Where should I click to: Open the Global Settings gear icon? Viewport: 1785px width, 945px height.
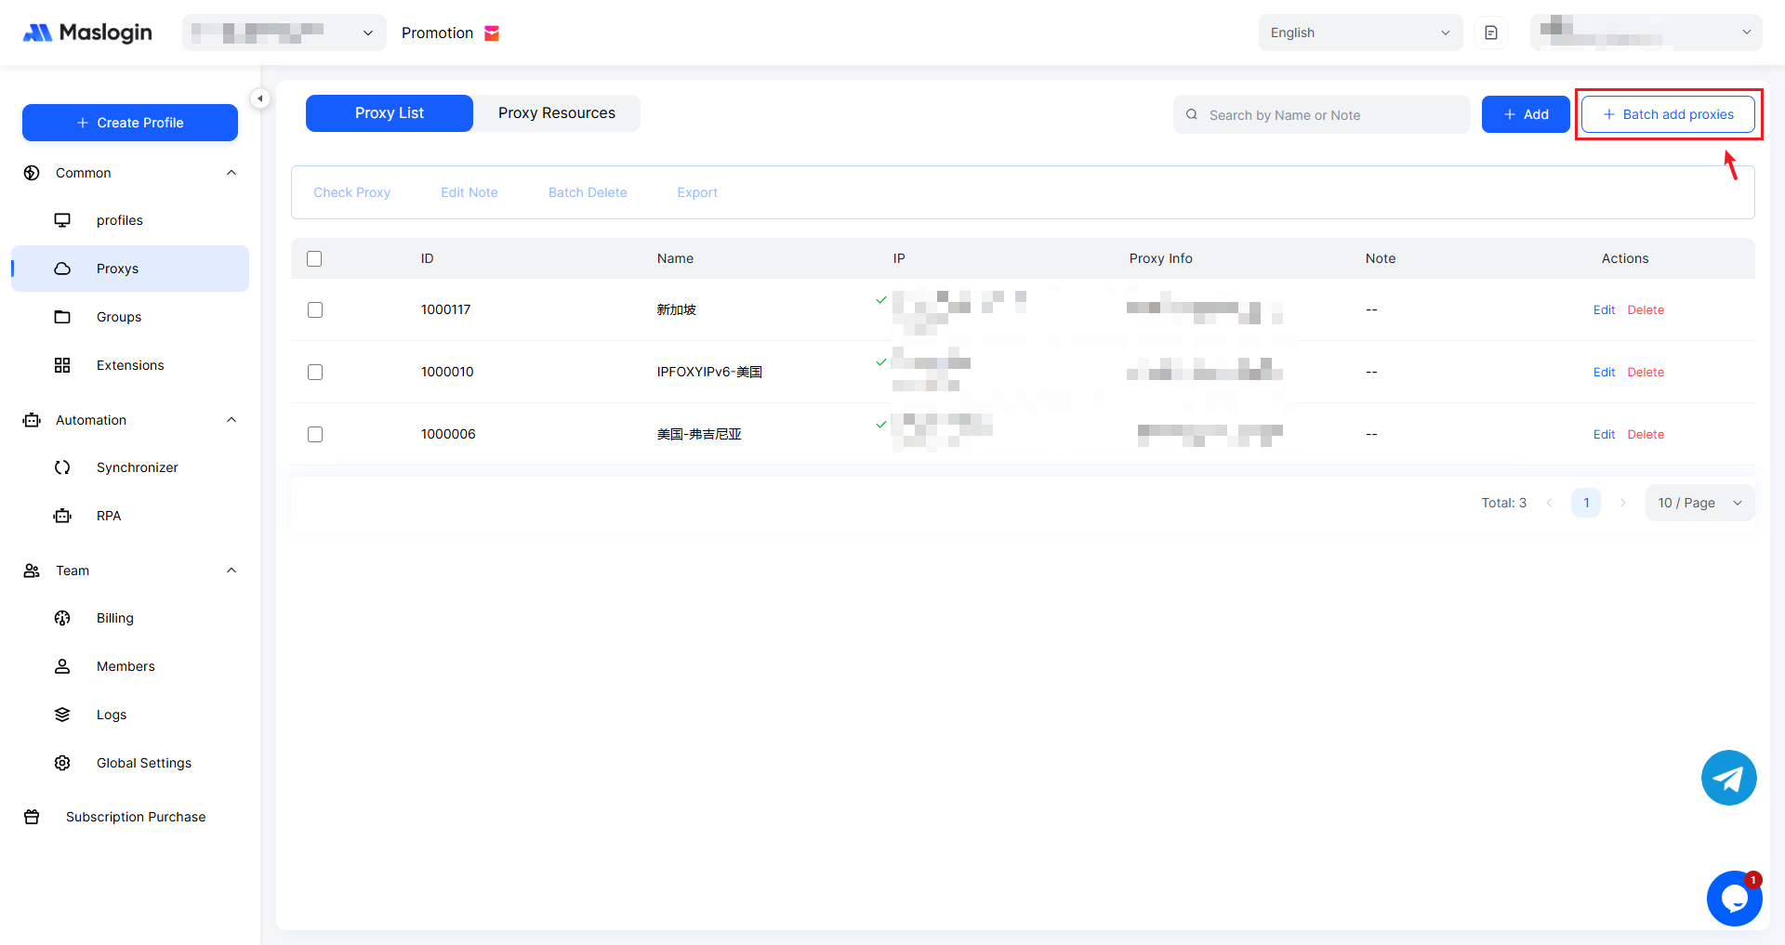coord(62,763)
